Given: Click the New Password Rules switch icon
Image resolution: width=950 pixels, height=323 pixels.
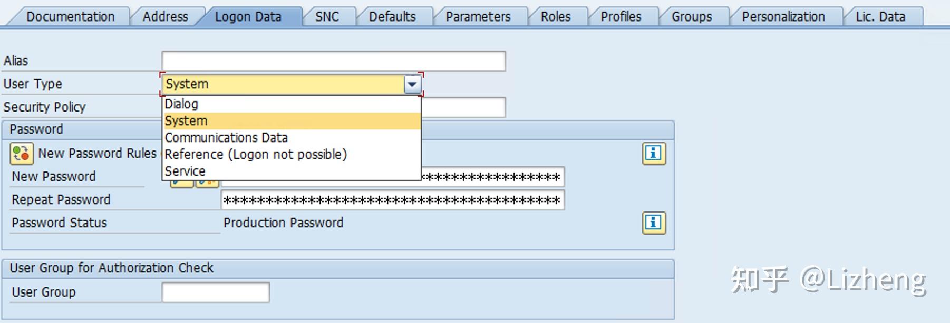Looking at the screenshot, I should coord(21,154).
